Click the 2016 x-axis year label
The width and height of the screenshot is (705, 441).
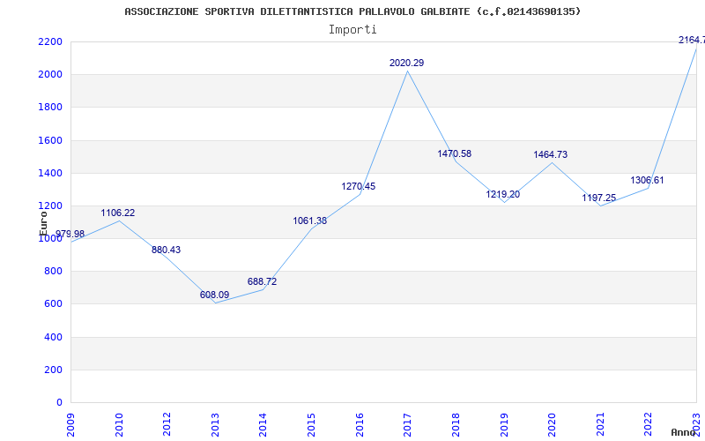click(x=360, y=425)
